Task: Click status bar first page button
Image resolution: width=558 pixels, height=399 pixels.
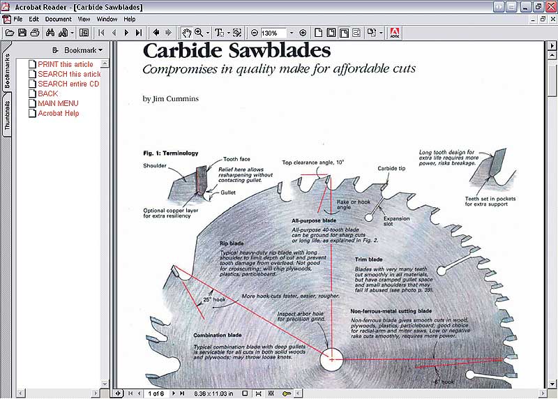Action: click(130, 393)
